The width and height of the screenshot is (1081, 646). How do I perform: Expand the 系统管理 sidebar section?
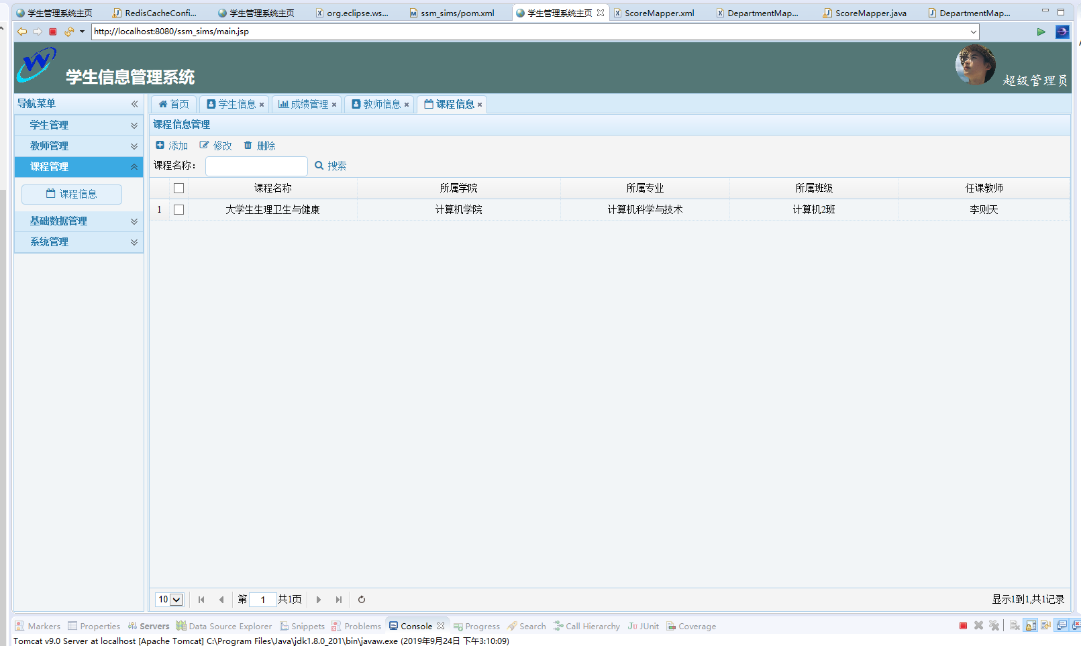(49, 241)
